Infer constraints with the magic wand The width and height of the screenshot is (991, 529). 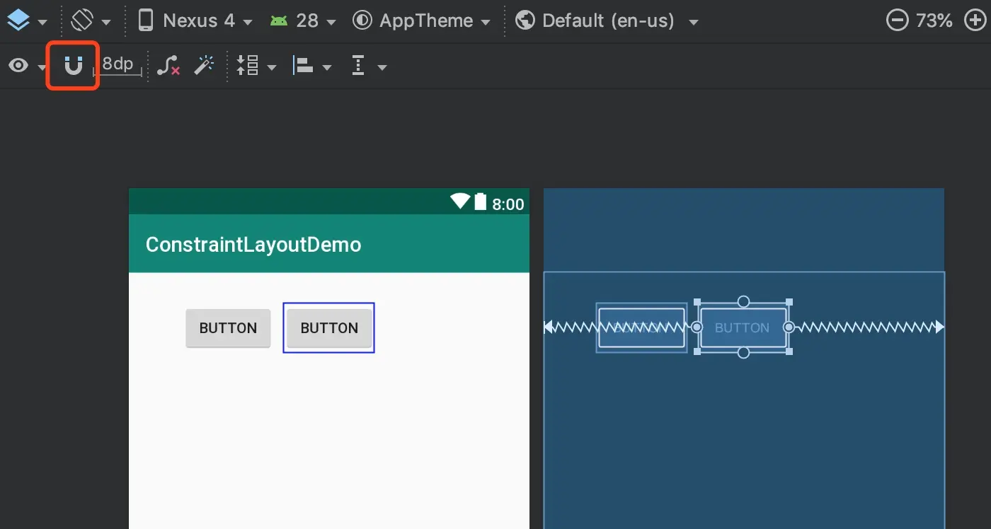(204, 66)
